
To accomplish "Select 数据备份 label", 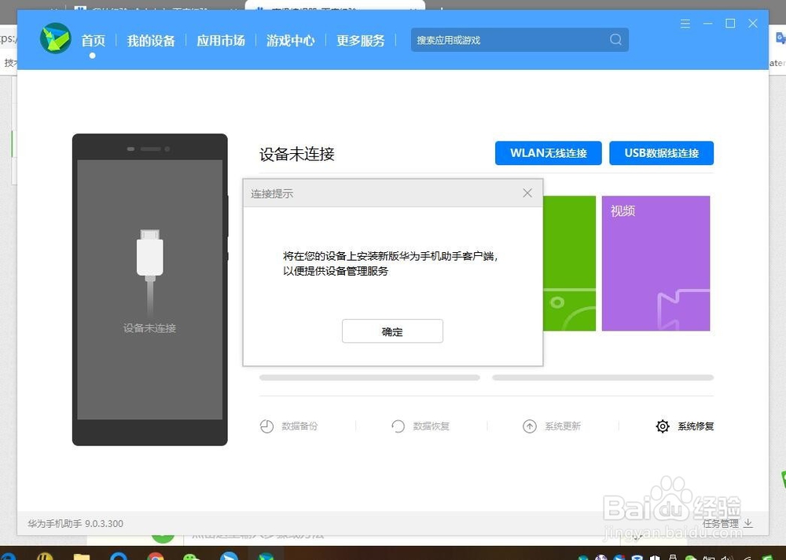I will pyautogui.click(x=299, y=426).
